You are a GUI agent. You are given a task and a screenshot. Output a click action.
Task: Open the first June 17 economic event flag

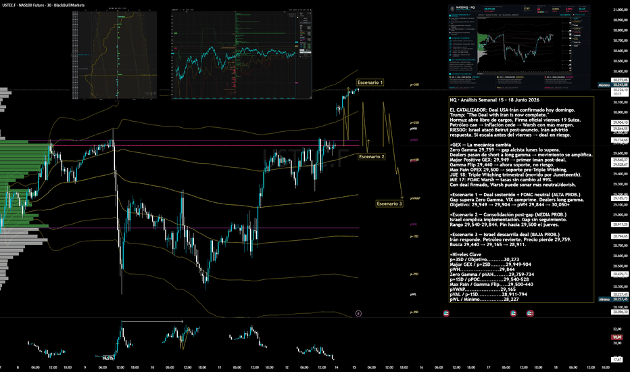point(513,313)
